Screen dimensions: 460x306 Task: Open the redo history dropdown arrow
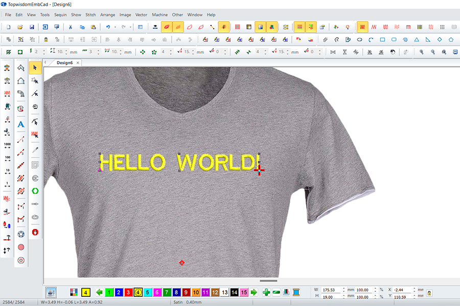coord(131,27)
